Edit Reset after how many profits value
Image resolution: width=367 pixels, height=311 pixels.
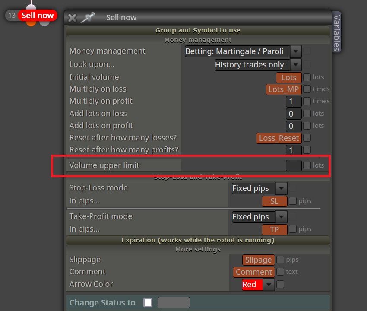click(294, 150)
